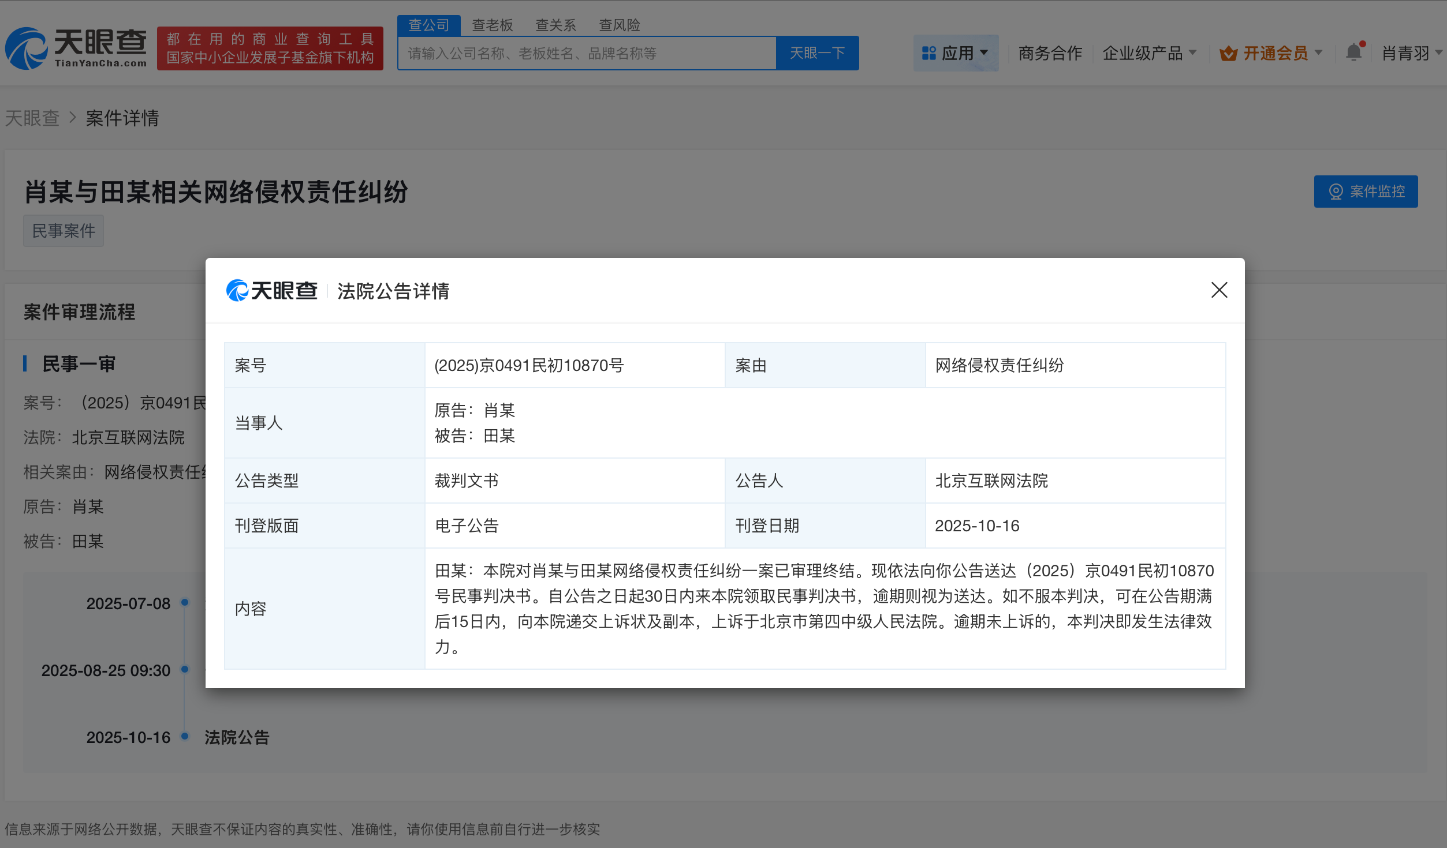
Task: Click the Tianyancha logo in the header
Action: [78, 47]
